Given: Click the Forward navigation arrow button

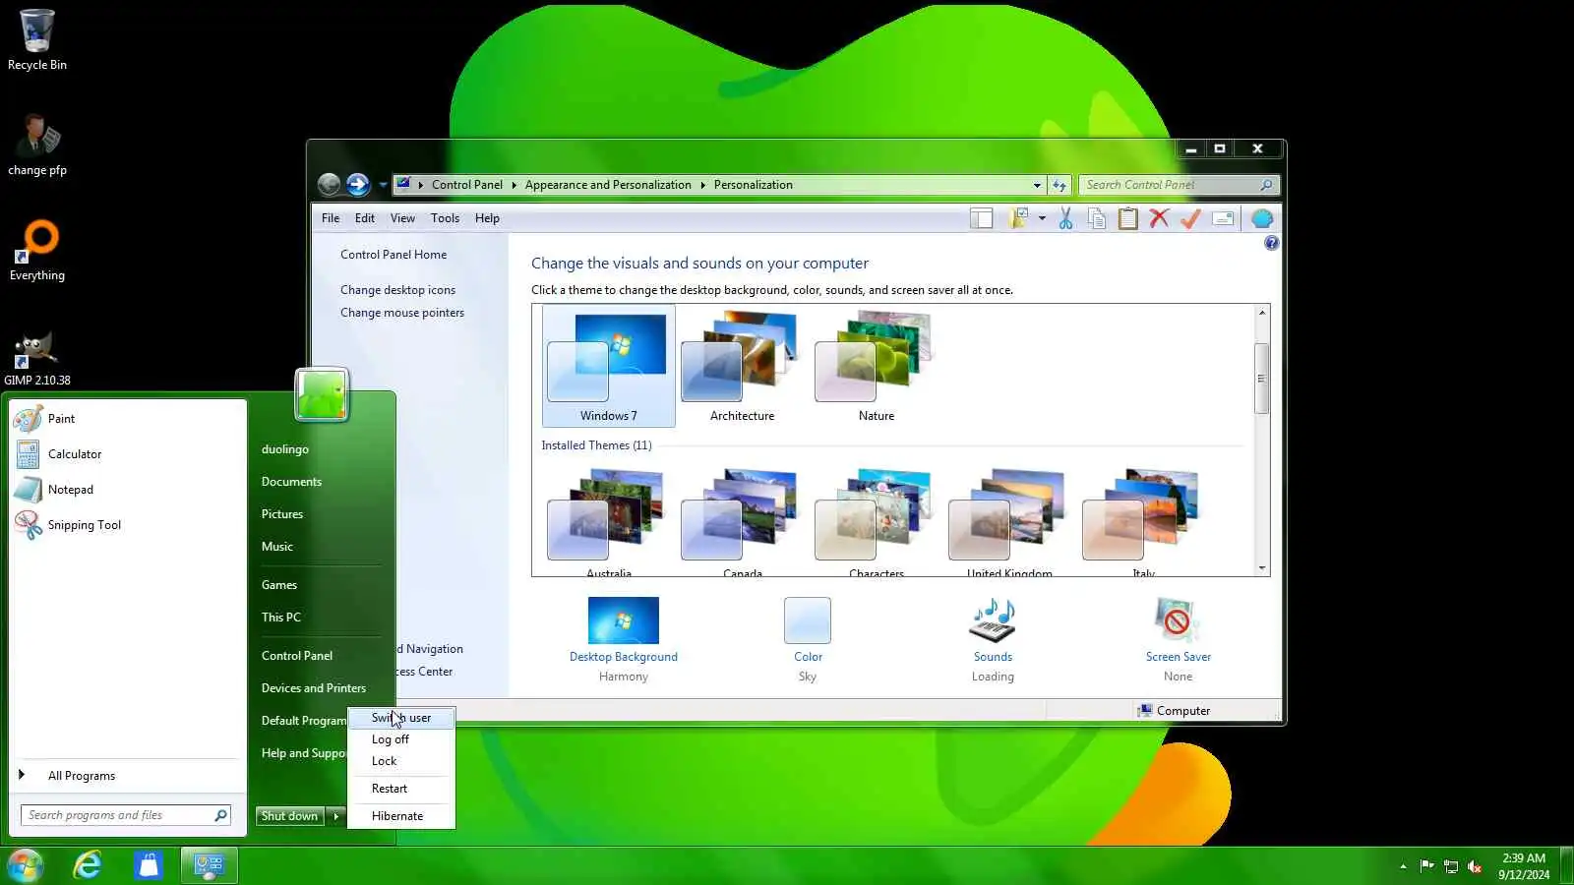Looking at the screenshot, I should coord(358,184).
